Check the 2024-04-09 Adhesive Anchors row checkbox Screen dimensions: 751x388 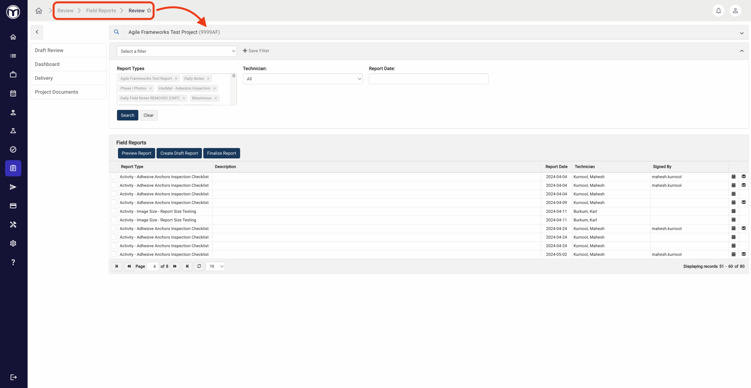114,202
